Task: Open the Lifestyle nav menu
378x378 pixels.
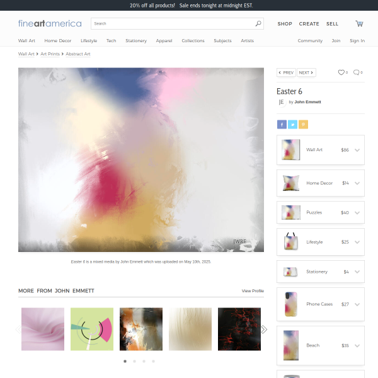Action: tap(89, 40)
